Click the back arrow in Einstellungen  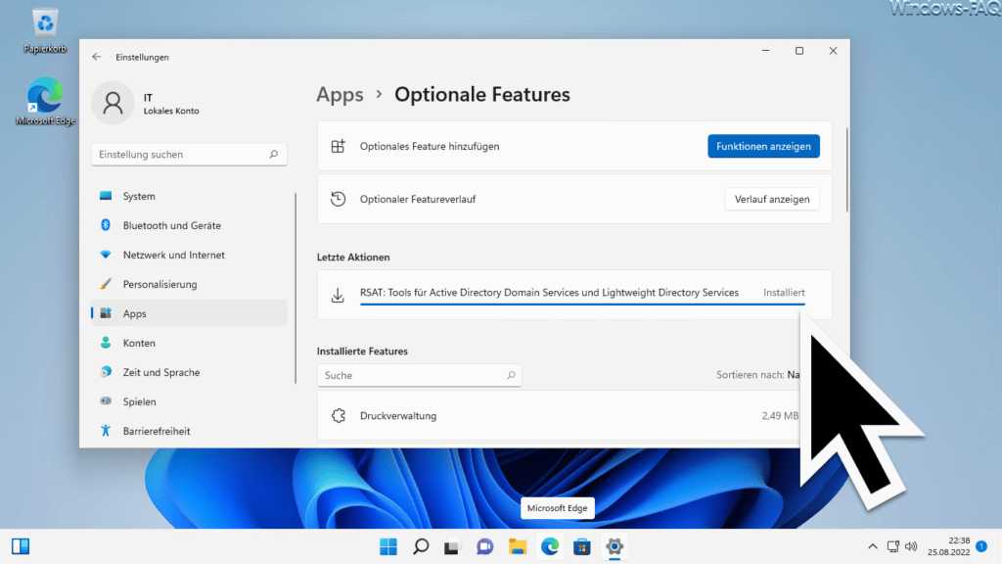(97, 56)
